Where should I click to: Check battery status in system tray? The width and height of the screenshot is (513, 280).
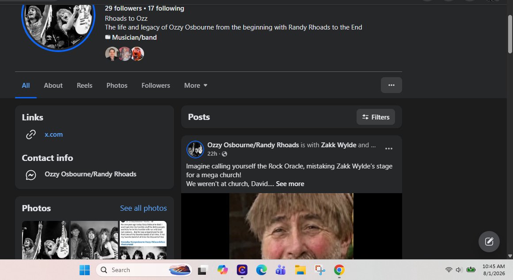coord(471,270)
